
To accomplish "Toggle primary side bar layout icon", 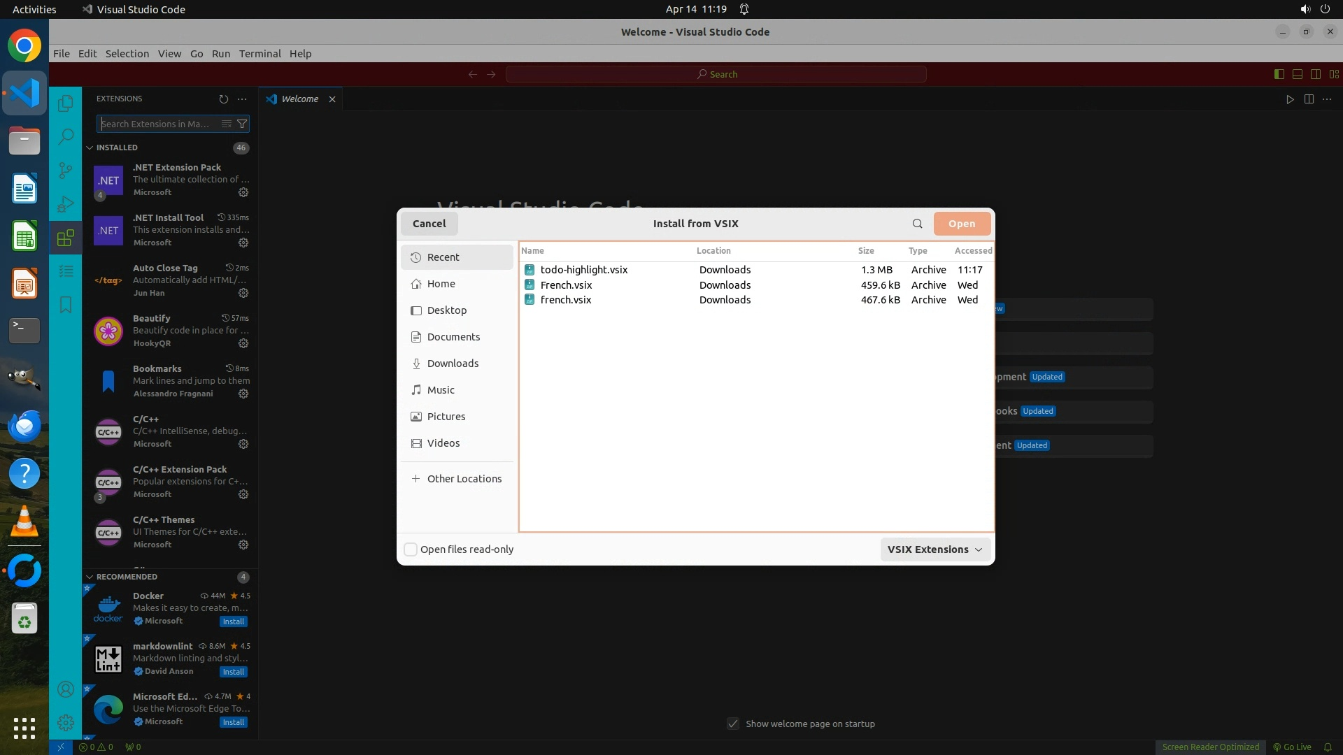I will pos(1279,74).
